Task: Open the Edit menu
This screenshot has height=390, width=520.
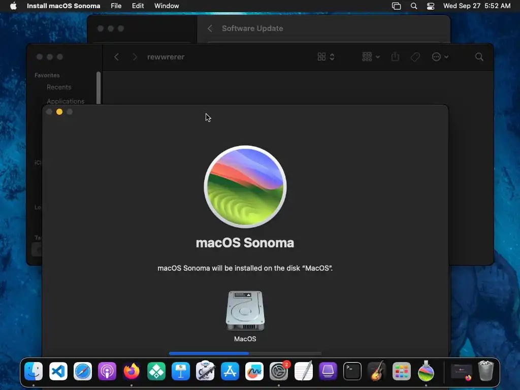Action: [x=138, y=6]
